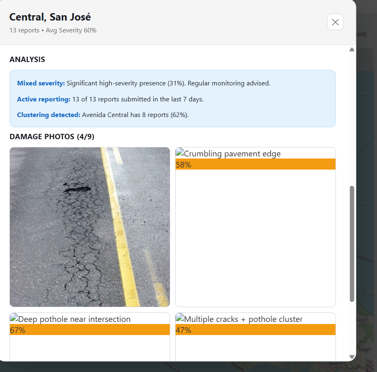The height and width of the screenshot is (372, 377).
Task: Click the 13 reports Avg Severity 60% subtitle
Action: click(x=53, y=30)
